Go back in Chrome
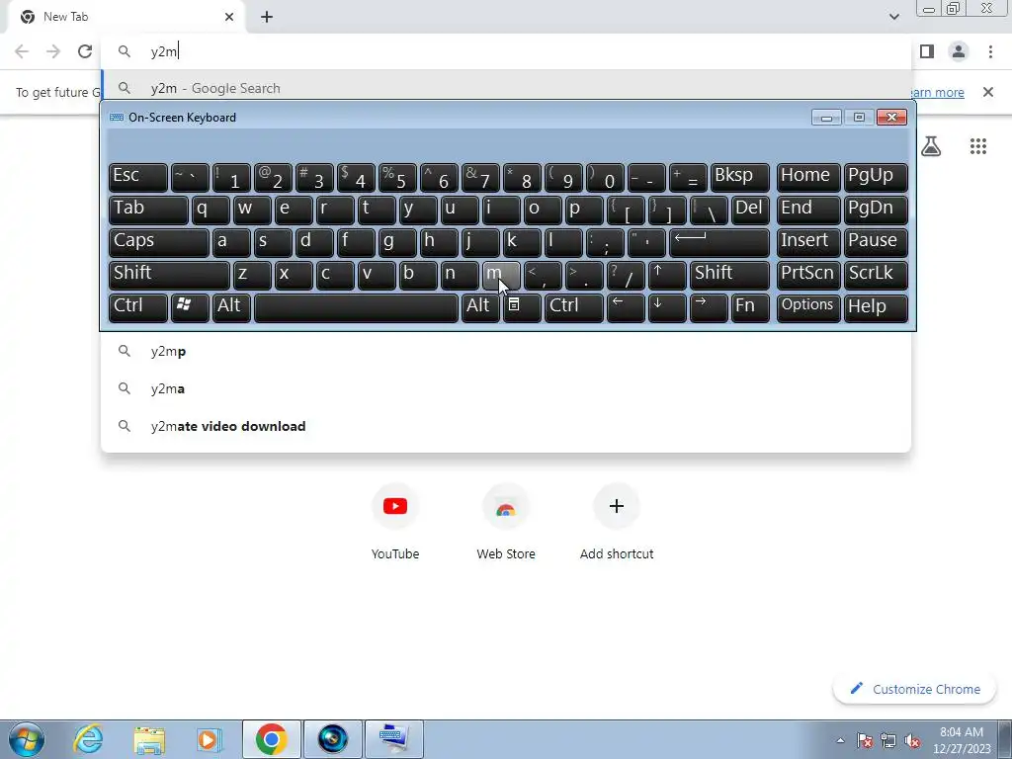Viewport: 1012px width, 759px height. coord(22,51)
